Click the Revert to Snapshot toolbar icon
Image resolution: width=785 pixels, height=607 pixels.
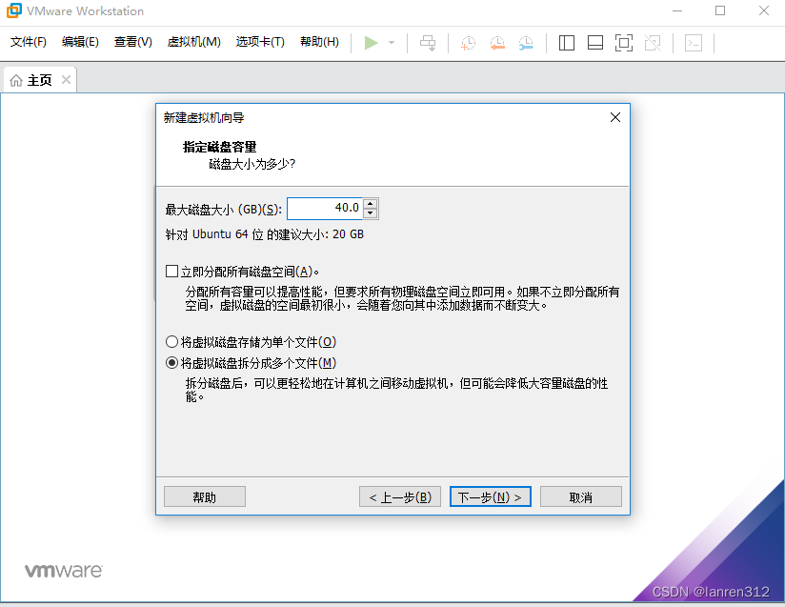pos(497,43)
